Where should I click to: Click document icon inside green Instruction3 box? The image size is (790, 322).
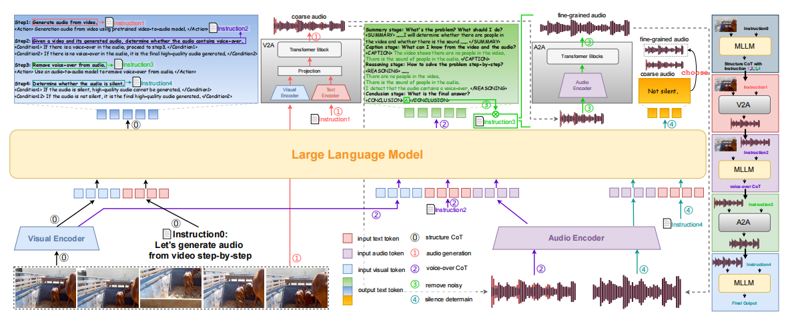click(x=479, y=121)
